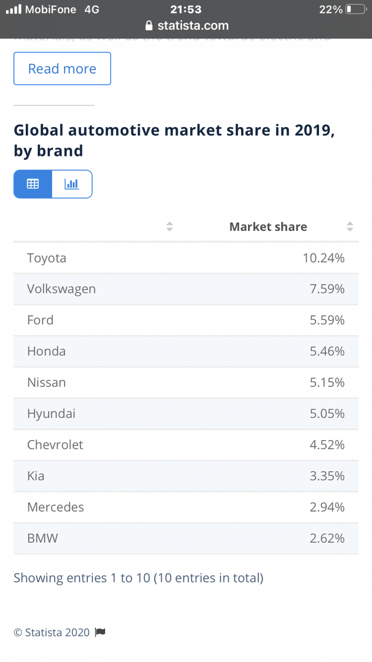Tap the lock icon in address bar
This screenshot has width=372, height=662.
[x=148, y=26]
